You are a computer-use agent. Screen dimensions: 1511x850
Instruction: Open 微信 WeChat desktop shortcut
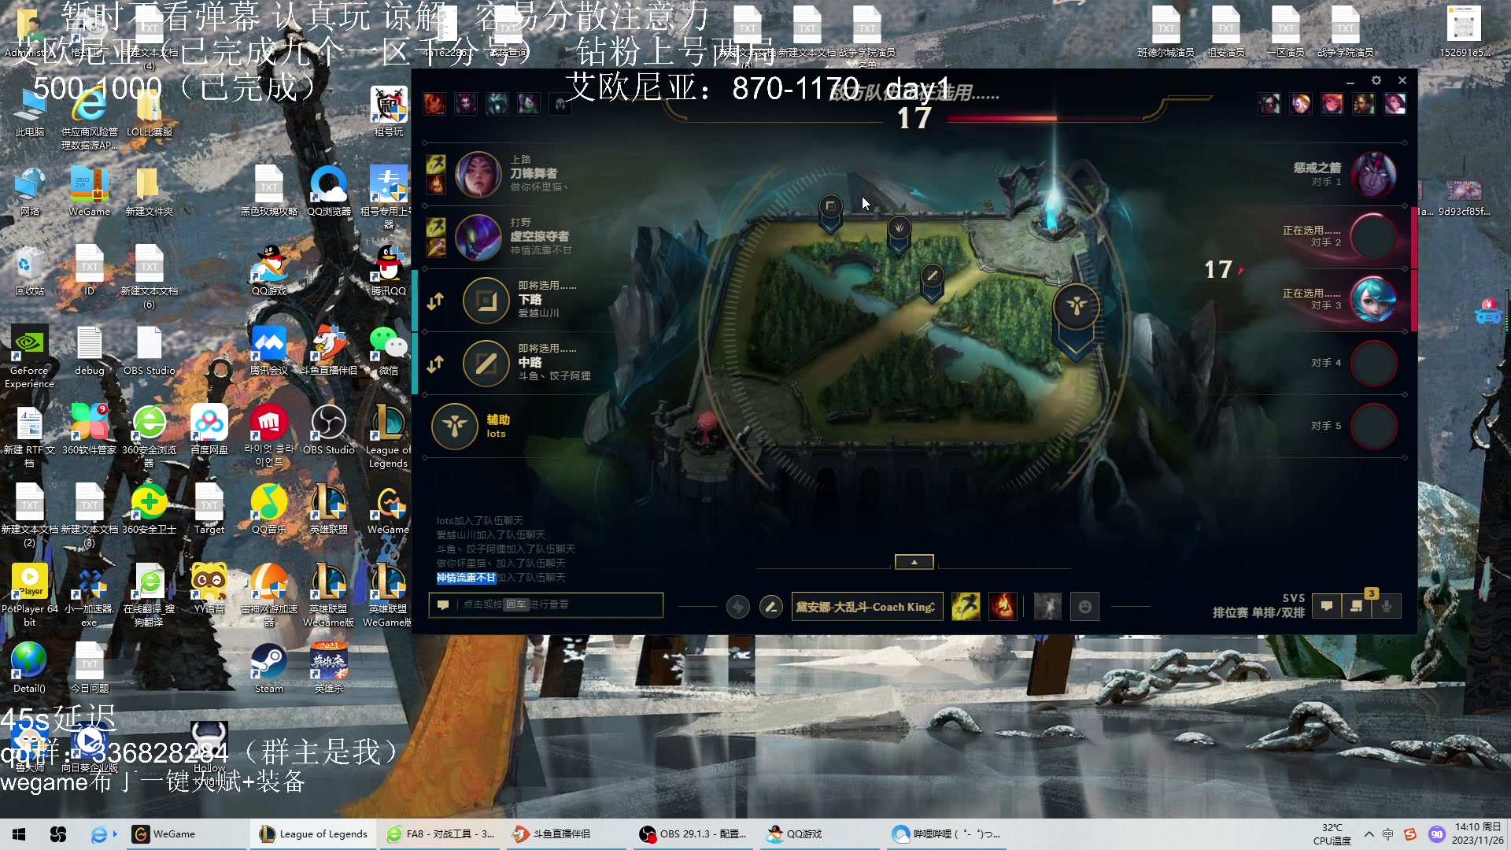(x=388, y=350)
